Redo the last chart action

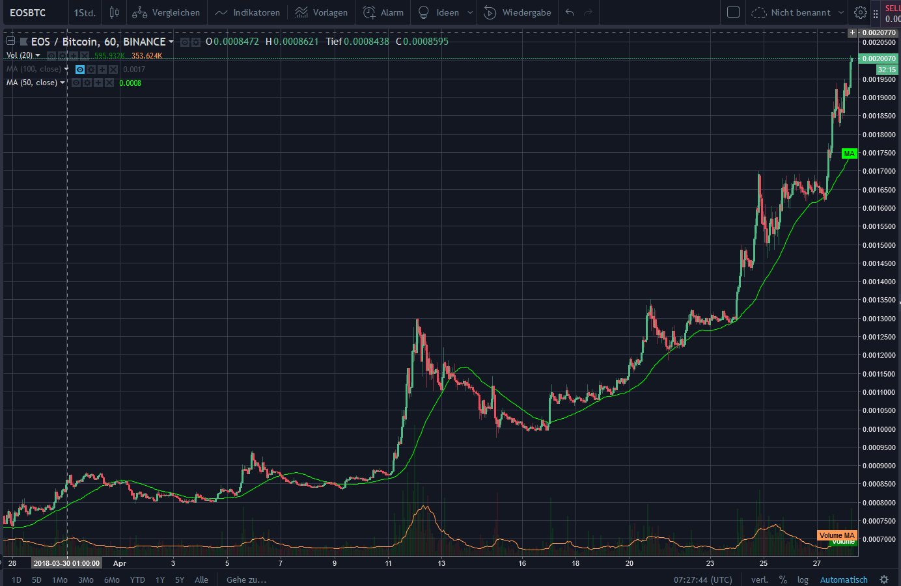[x=589, y=12]
